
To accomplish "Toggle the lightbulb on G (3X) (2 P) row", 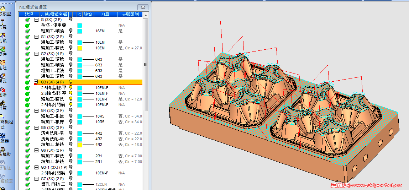I will [x=70, y=19].
